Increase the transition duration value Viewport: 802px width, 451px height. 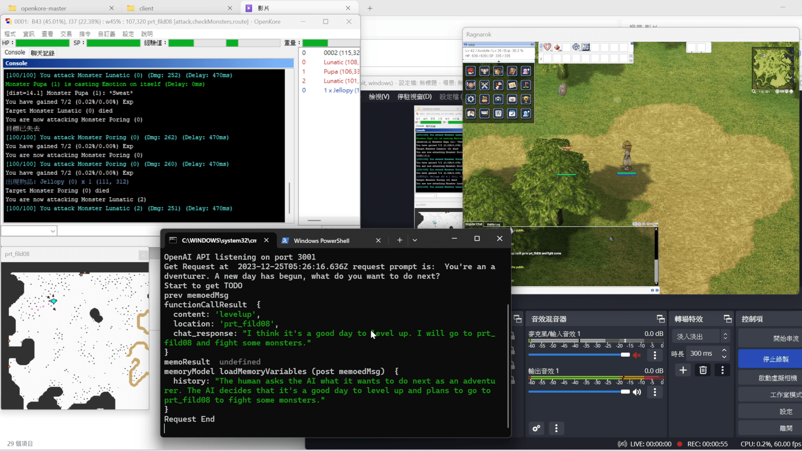[x=724, y=350]
